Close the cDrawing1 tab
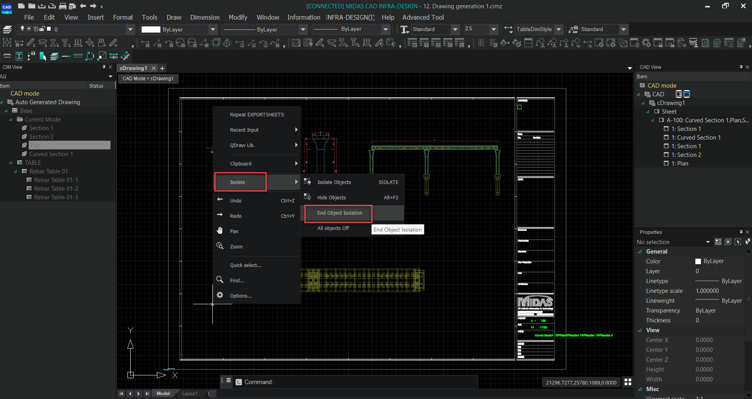Viewport: 752px width, 399px height. 154,68
